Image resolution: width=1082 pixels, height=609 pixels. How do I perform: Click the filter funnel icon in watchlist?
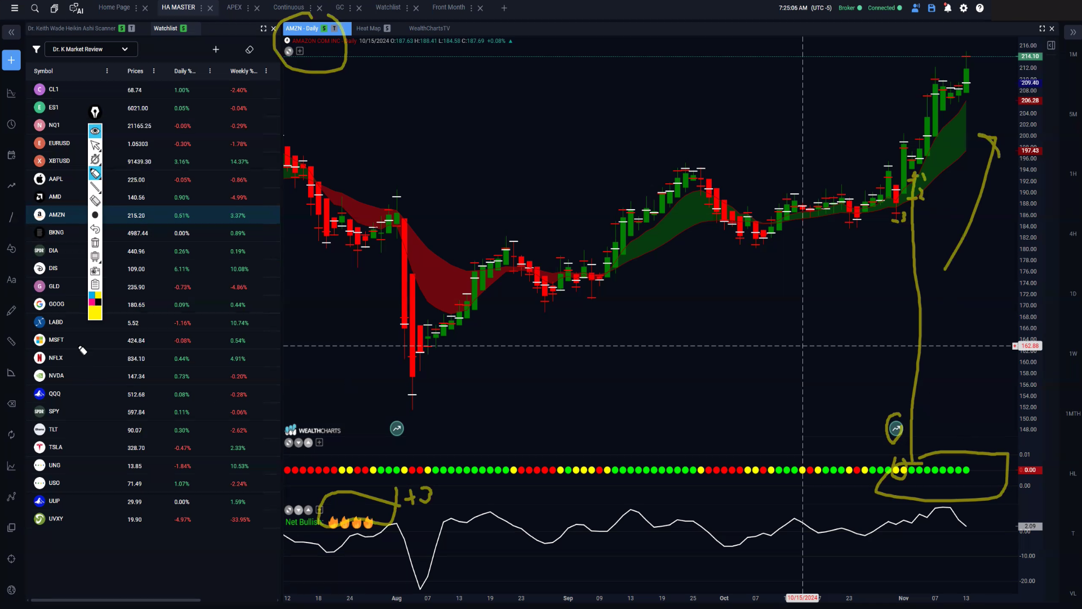36,50
